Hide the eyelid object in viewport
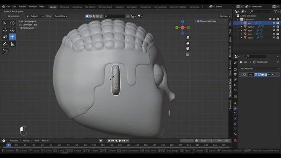 pyautogui.click(x=274, y=27)
